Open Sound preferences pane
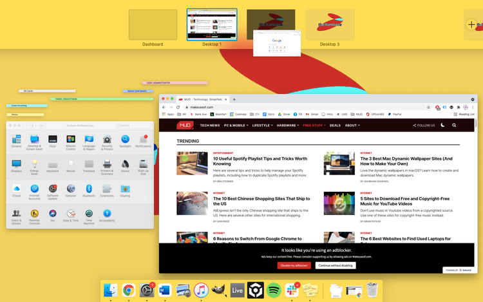Image resolution: width=483 pixels, height=302 pixels. coord(125,166)
